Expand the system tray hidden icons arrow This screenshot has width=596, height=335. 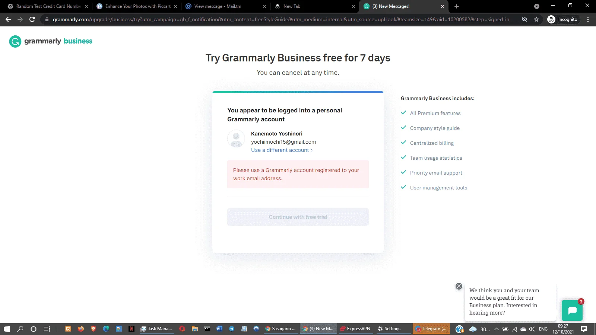pyautogui.click(x=496, y=329)
